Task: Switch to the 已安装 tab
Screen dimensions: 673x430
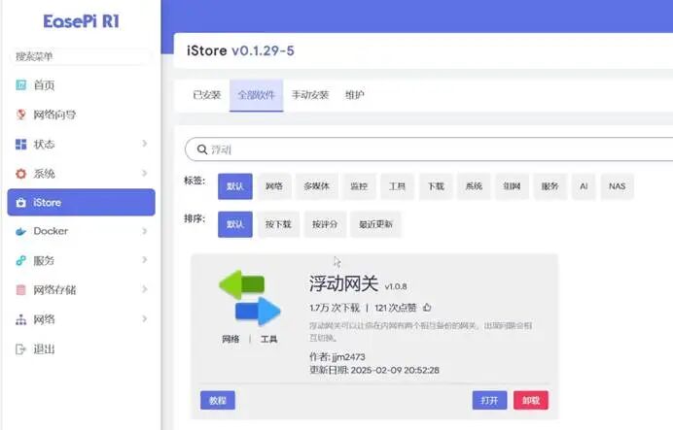Action: pyautogui.click(x=206, y=95)
